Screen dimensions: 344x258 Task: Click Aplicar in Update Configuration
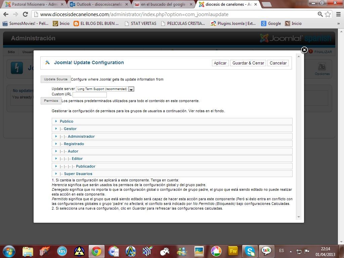tap(220, 63)
